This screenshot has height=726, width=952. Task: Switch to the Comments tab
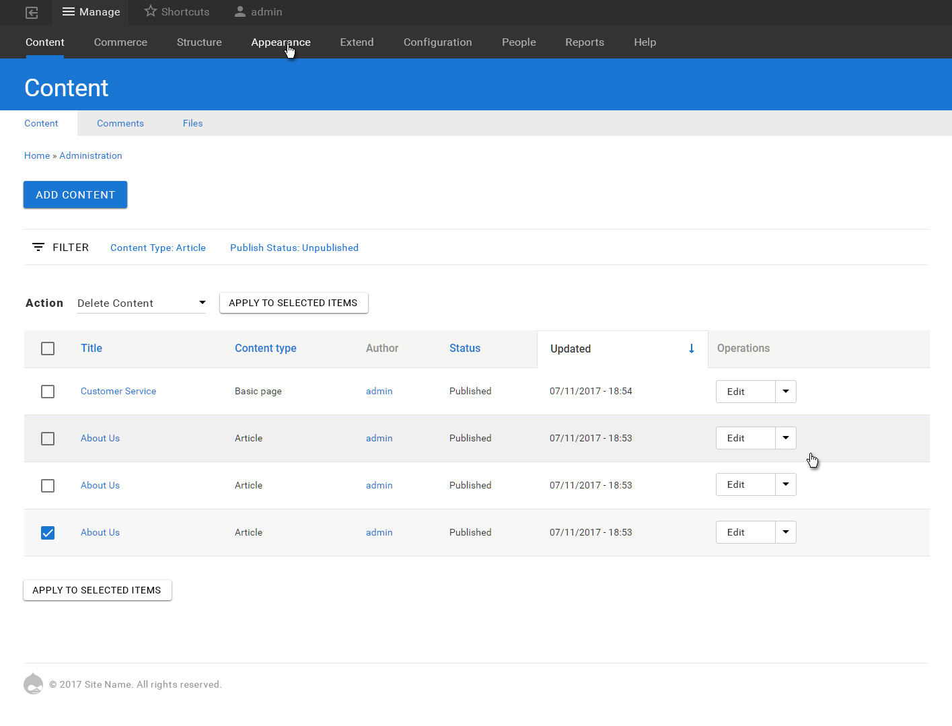click(x=120, y=123)
